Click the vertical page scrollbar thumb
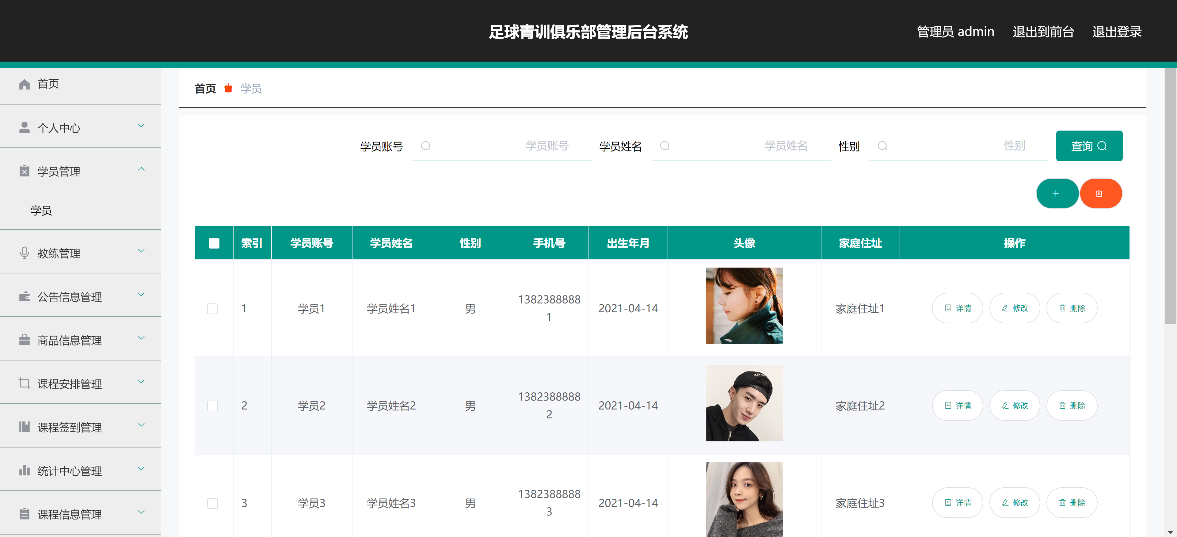Image resolution: width=1177 pixels, height=537 pixels. (x=1170, y=196)
